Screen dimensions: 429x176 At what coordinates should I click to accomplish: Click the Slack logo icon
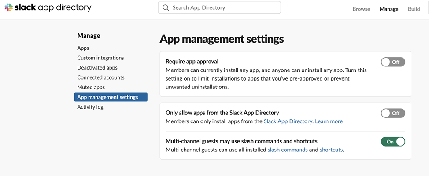pos(9,7)
